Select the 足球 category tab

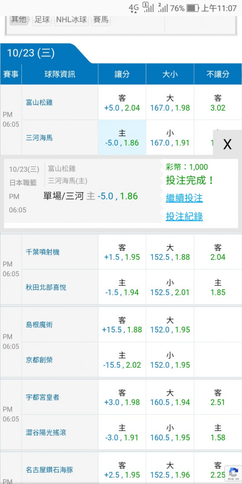pos(42,20)
